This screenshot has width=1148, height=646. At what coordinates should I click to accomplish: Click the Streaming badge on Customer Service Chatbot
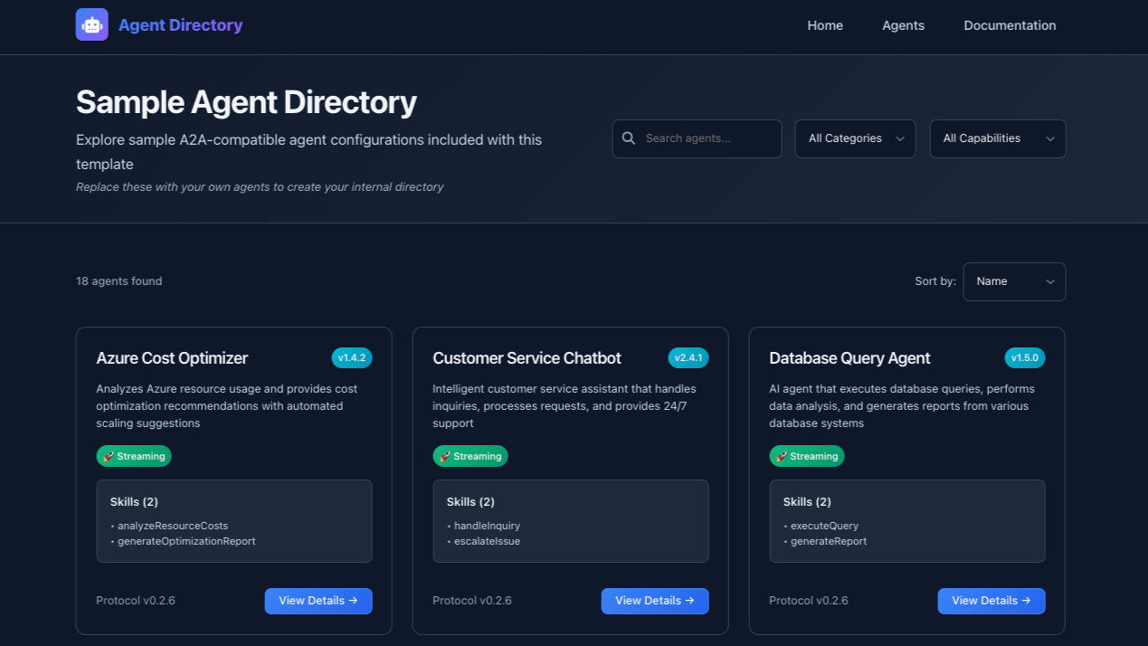tap(470, 456)
